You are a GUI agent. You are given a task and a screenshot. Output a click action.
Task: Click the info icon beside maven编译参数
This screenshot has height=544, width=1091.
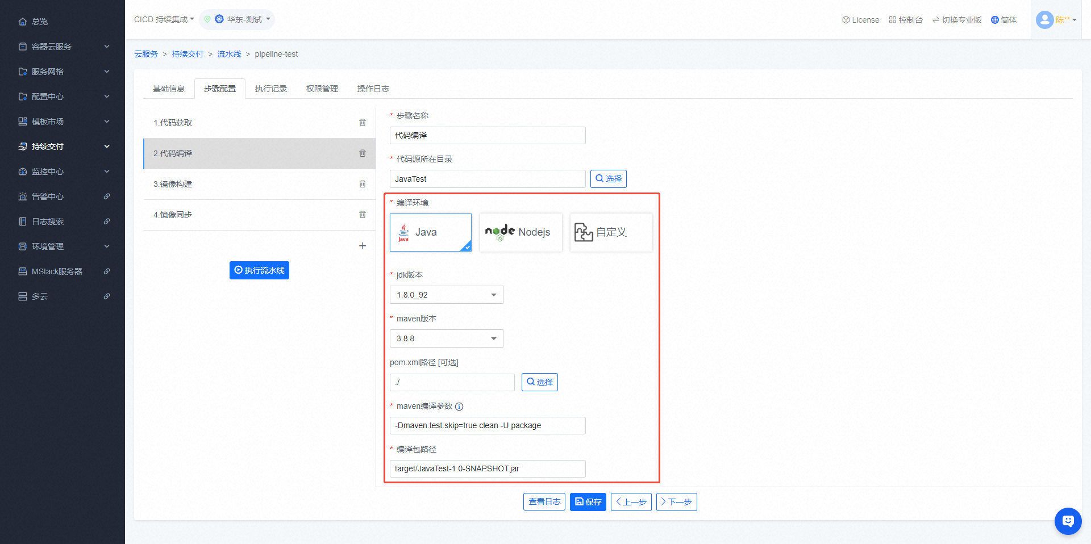click(x=459, y=407)
